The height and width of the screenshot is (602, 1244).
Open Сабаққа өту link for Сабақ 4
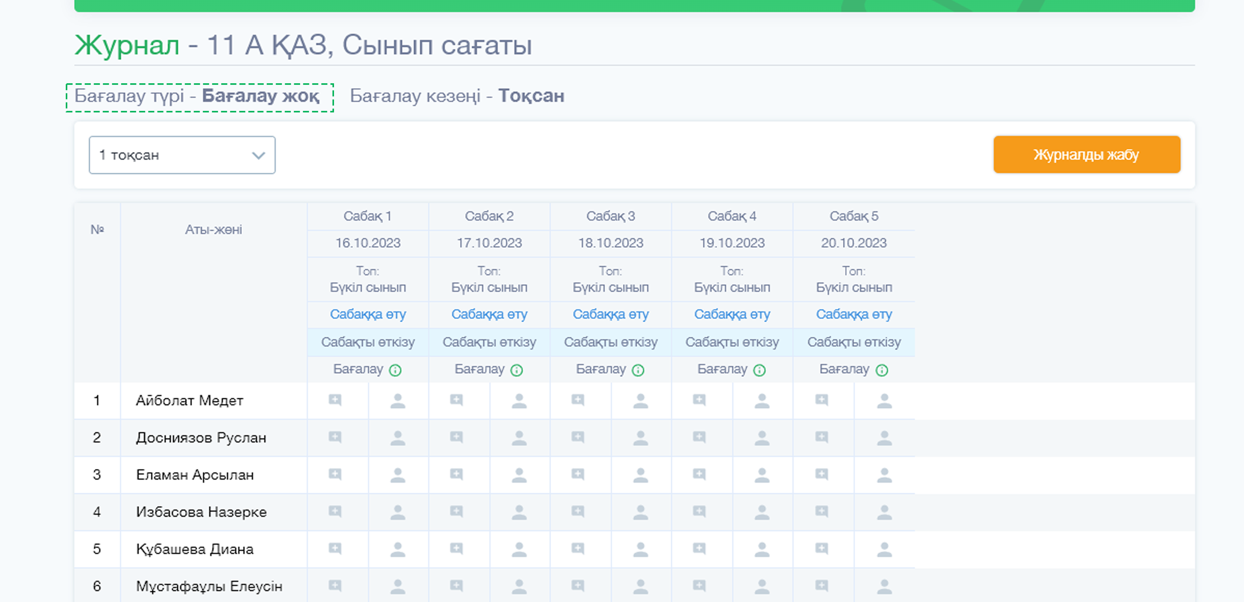tap(732, 315)
